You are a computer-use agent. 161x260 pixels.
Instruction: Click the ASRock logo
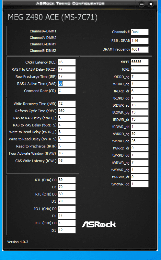coord(99,224)
